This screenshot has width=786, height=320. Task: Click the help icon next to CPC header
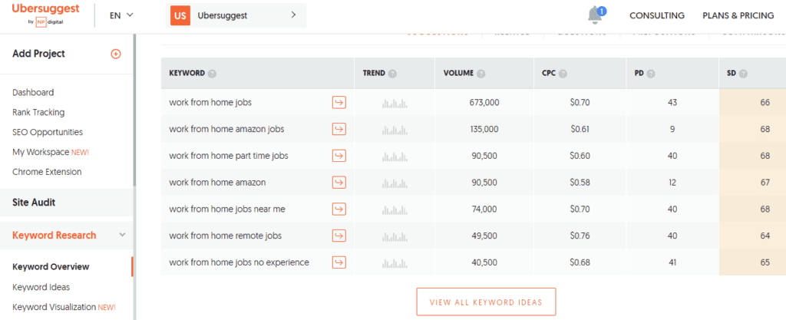[563, 74]
